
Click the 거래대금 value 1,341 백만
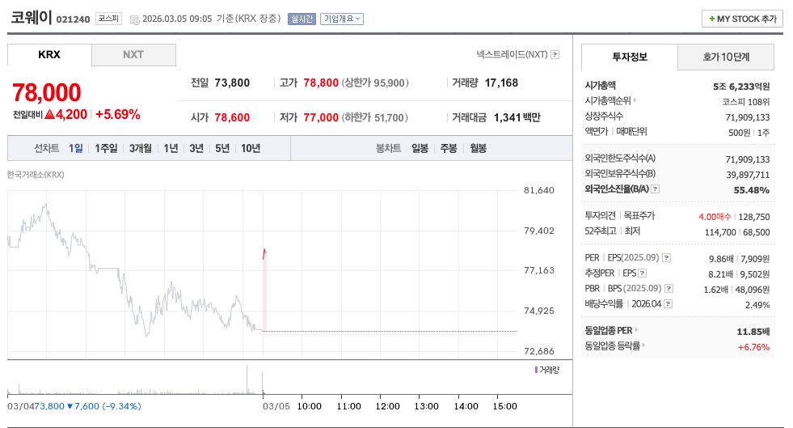(x=517, y=117)
